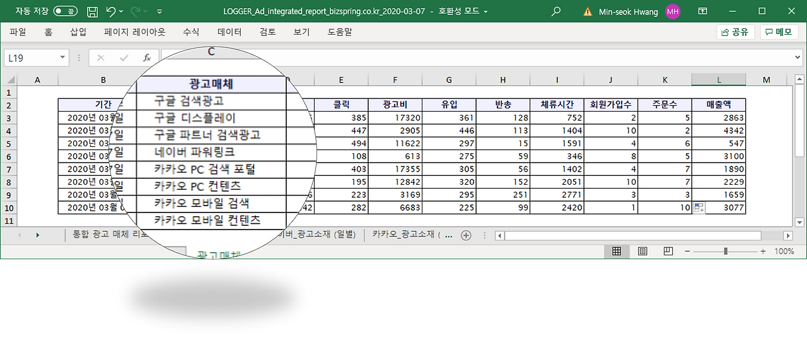The height and width of the screenshot is (343, 807).
Task: Click the 공유 share button
Action: 735,32
